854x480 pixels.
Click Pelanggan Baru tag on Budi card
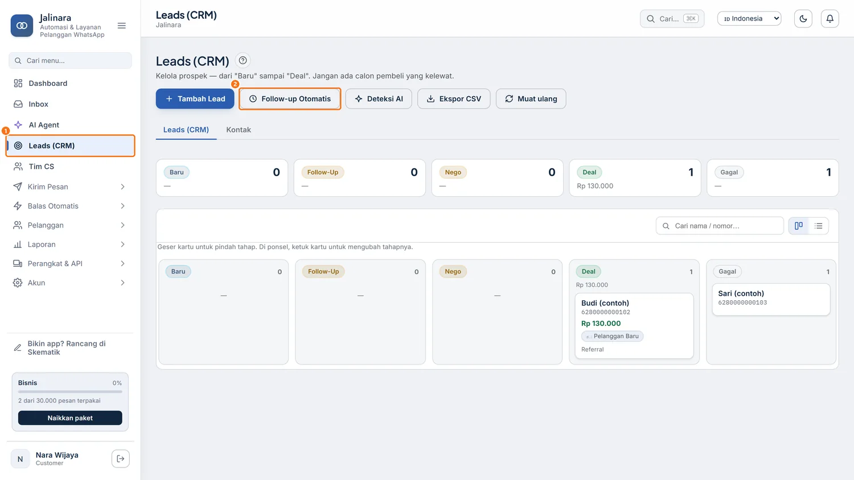[x=612, y=336]
